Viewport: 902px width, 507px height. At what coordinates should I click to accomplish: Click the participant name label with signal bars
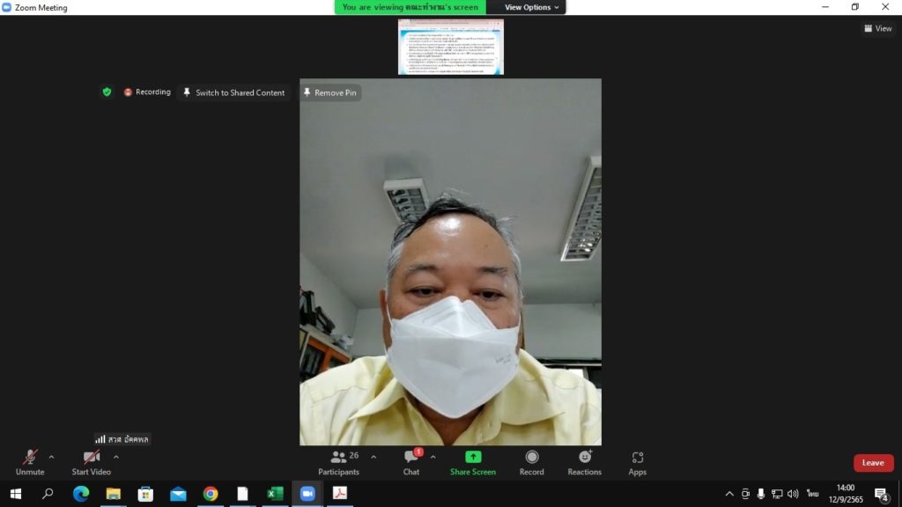coord(122,439)
